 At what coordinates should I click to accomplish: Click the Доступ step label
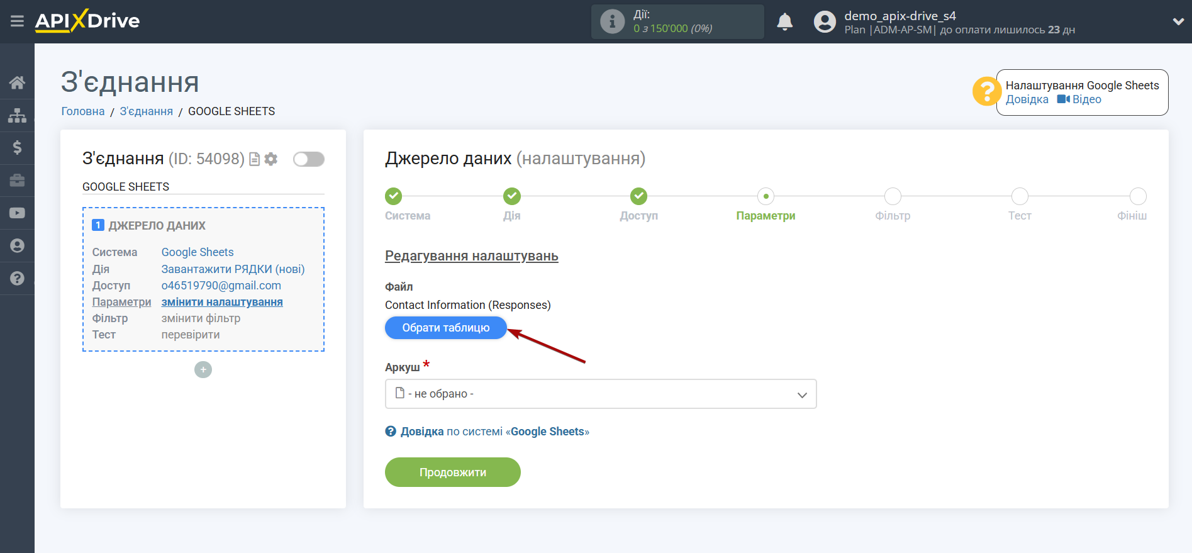point(639,216)
